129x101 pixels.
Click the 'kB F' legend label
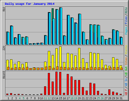coord(126,92)
